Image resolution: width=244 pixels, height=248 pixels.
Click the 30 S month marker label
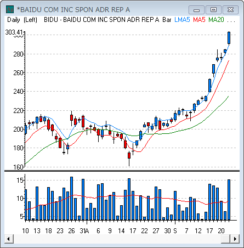click(x=171, y=231)
